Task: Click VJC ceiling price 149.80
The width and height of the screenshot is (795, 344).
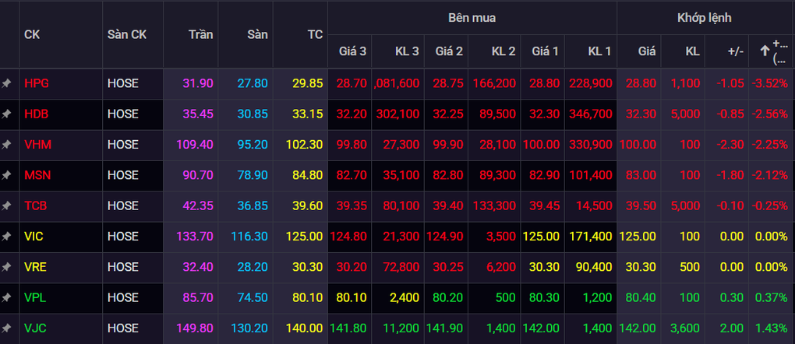Action: [x=195, y=328]
